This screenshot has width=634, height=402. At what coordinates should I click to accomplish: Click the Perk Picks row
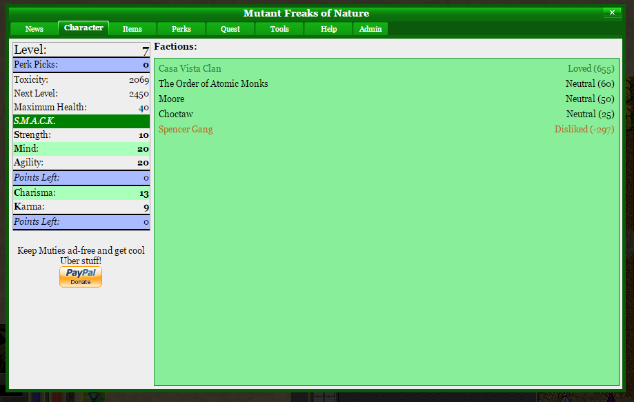click(x=81, y=65)
